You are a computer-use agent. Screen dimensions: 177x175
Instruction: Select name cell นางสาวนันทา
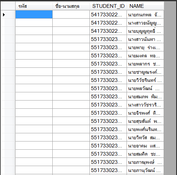click(x=145, y=39)
